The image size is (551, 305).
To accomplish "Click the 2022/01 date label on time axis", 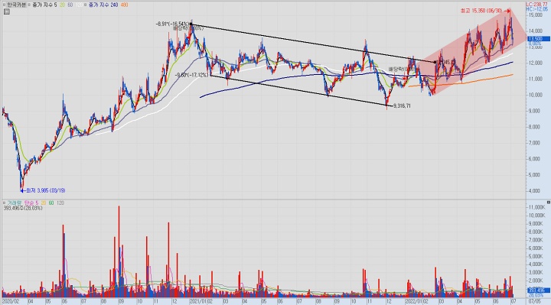I will click(x=413, y=301).
